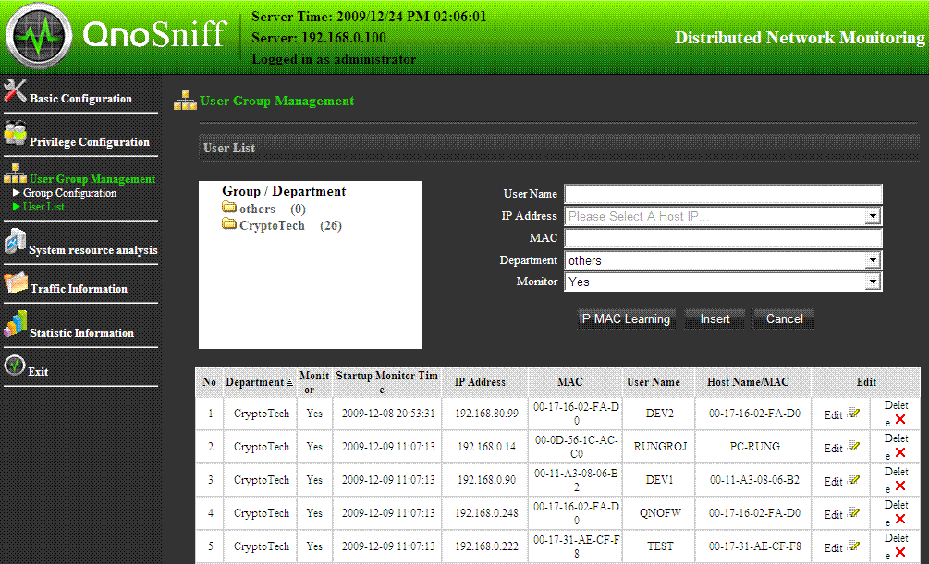Click the Privilege Configuration users icon

(16, 134)
